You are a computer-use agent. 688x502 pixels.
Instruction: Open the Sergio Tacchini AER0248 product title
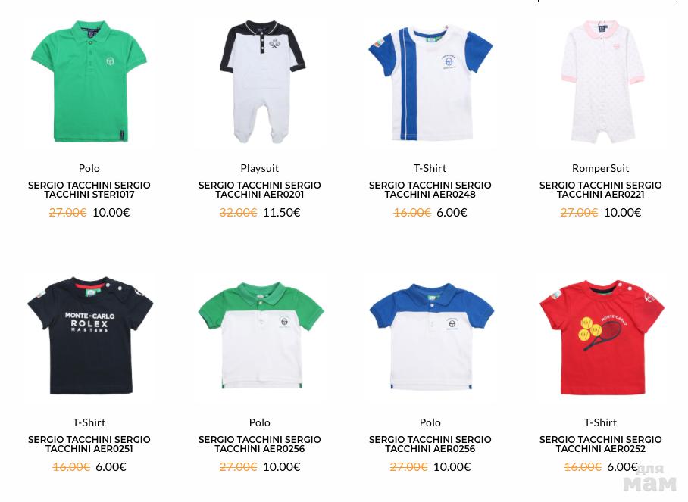coord(430,190)
